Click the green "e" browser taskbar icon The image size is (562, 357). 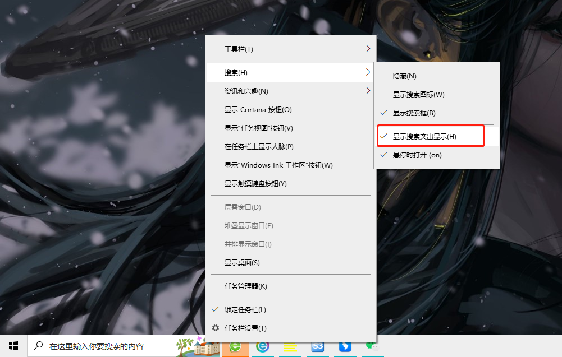[x=235, y=348]
